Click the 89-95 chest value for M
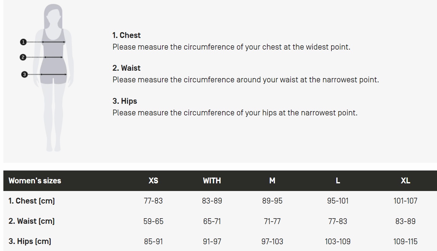The width and height of the screenshot is (437, 251). tap(272, 201)
